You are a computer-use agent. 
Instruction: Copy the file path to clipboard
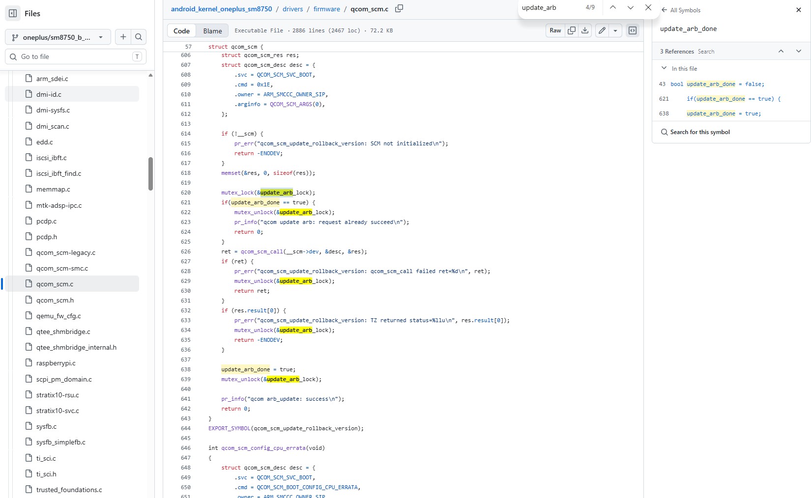tap(399, 8)
